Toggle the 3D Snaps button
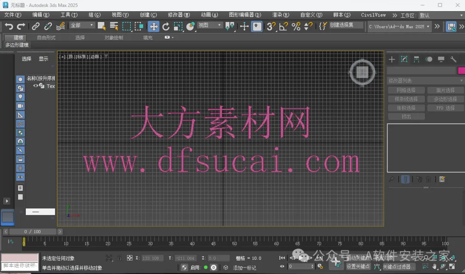Screen dimensions: 465x274 [x=271, y=26]
